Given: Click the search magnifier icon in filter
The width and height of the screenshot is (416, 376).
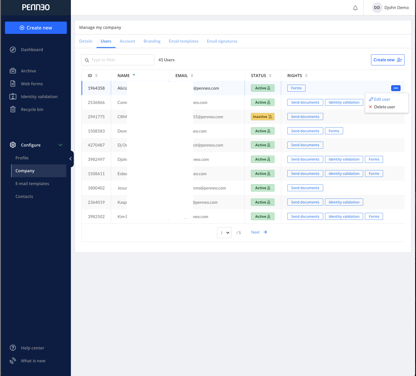Looking at the screenshot, I should pos(87,60).
